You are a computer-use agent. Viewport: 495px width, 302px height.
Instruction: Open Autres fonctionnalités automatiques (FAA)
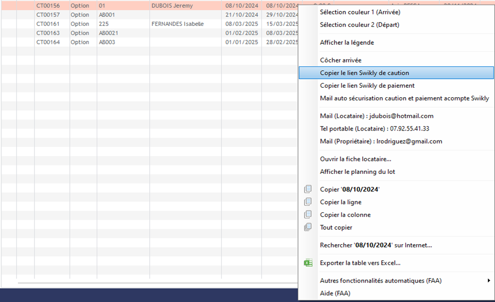(x=380, y=281)
